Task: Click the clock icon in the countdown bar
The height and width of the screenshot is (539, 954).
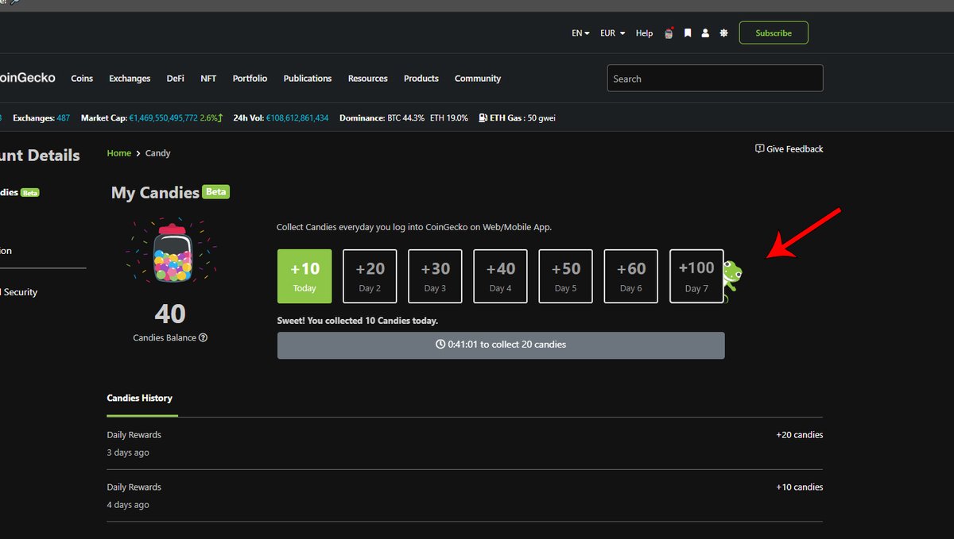Action: [440, 345]
